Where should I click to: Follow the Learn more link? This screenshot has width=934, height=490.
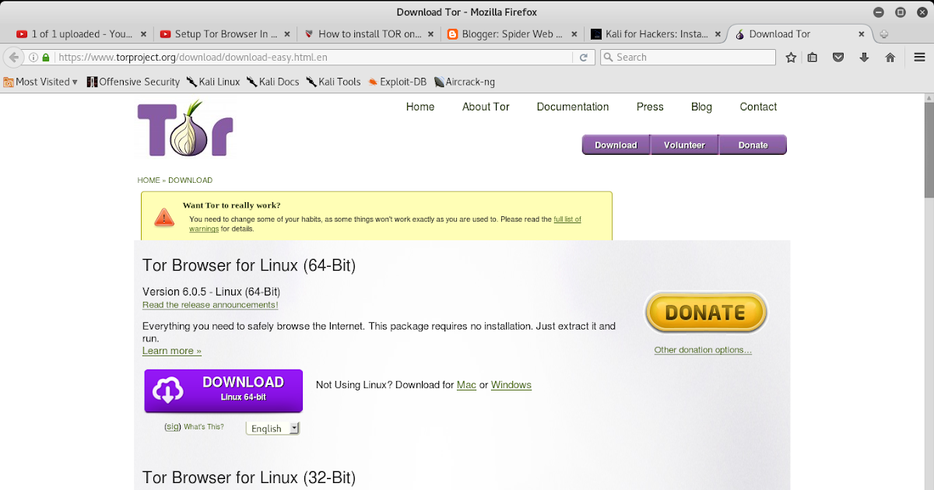coord(172,351)
